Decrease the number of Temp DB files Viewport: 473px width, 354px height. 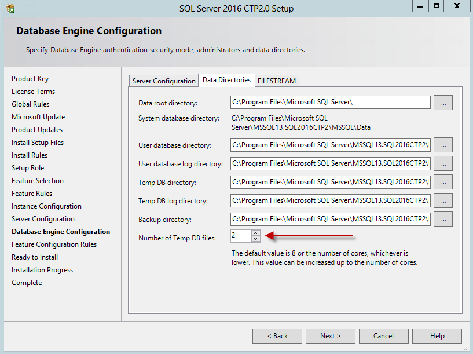coord(256,239)
